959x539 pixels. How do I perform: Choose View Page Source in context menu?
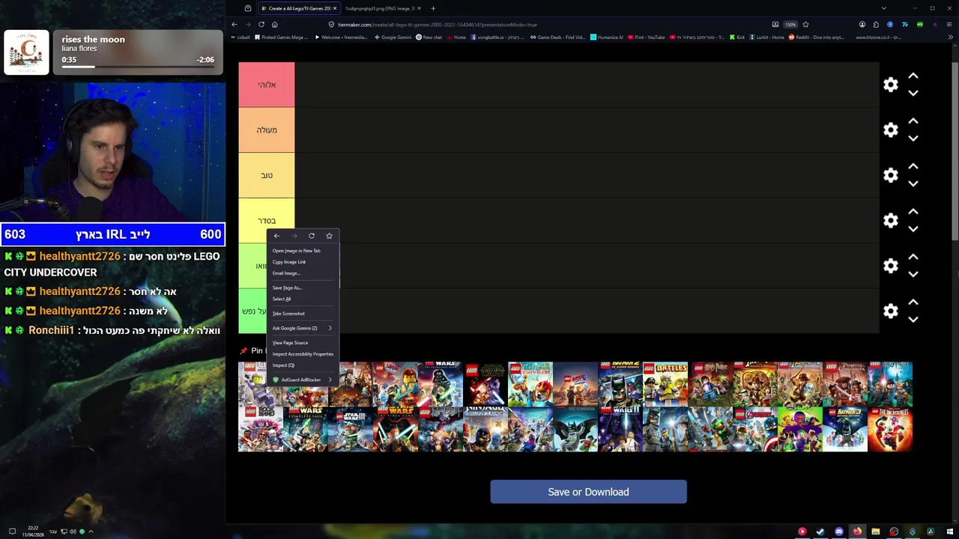[x=303, y=343]
